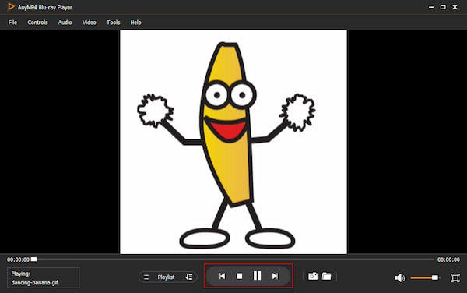The height and width of the screenshot is (293, 467).
Task: Open the snapshot folder icon
Action: pos(327,276)
